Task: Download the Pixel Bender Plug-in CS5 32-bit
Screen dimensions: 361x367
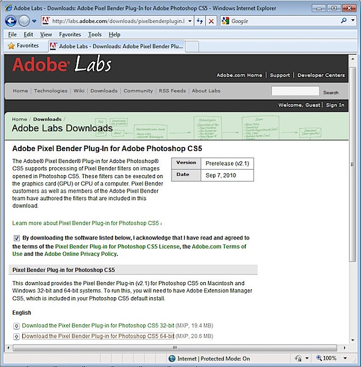Action: pyautogui.click(x=98, y=325)
